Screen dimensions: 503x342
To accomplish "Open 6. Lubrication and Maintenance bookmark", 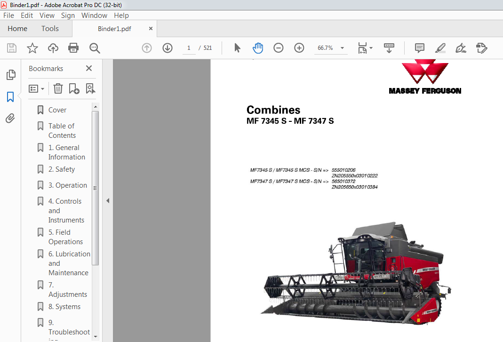I will coord(69,263).
